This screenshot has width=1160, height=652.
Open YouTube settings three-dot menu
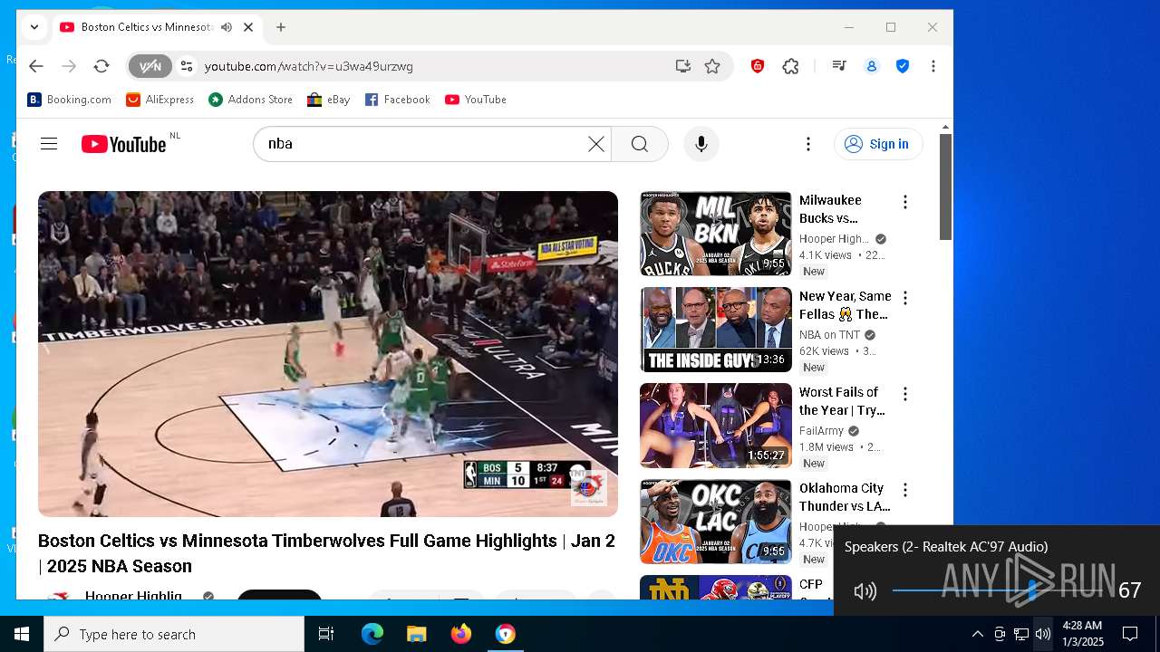coord(807,144)
